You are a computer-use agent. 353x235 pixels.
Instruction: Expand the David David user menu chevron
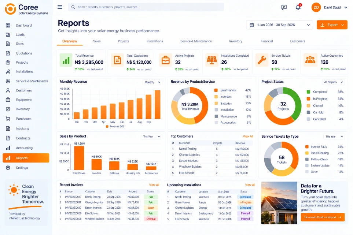[x=346, y=7]
